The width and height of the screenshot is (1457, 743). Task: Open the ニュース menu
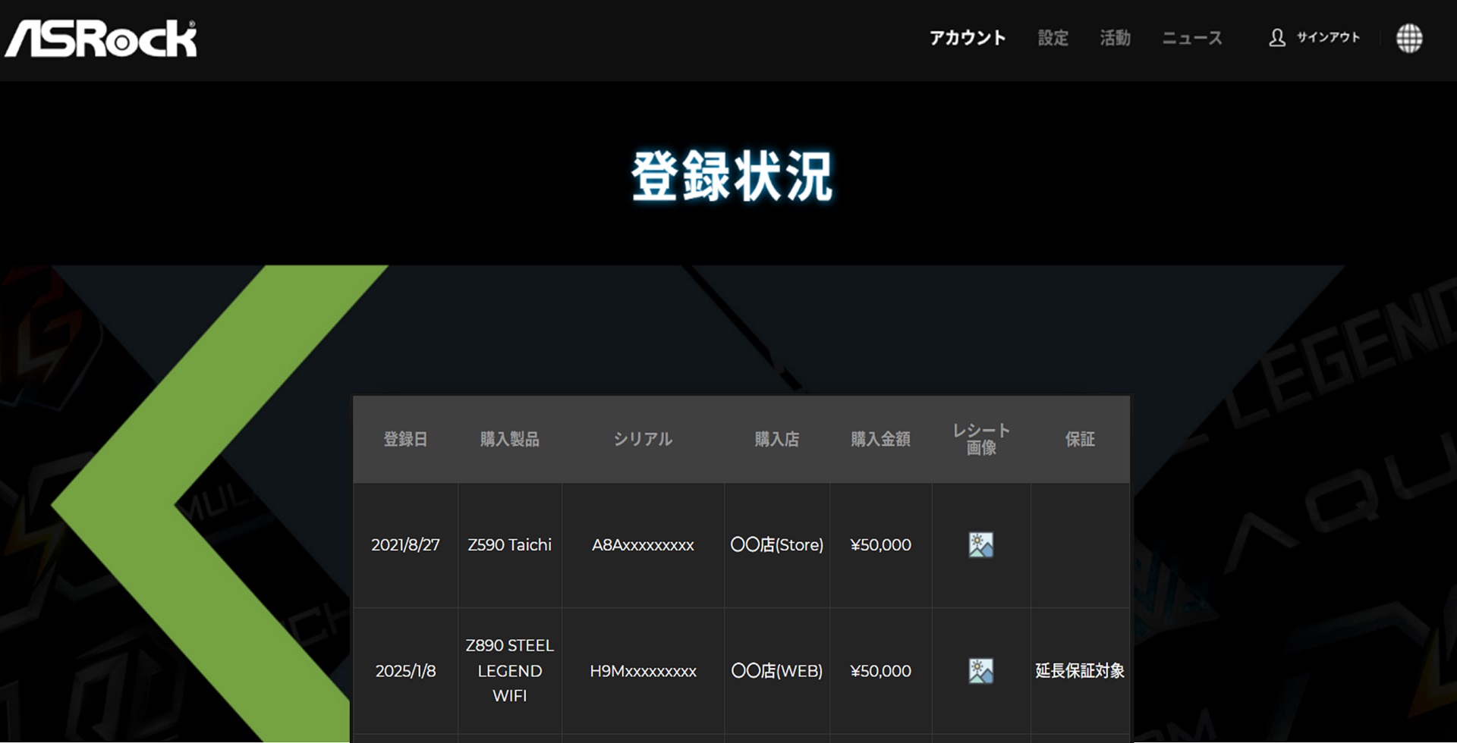pyautogui.click(x=1192, y=38)
